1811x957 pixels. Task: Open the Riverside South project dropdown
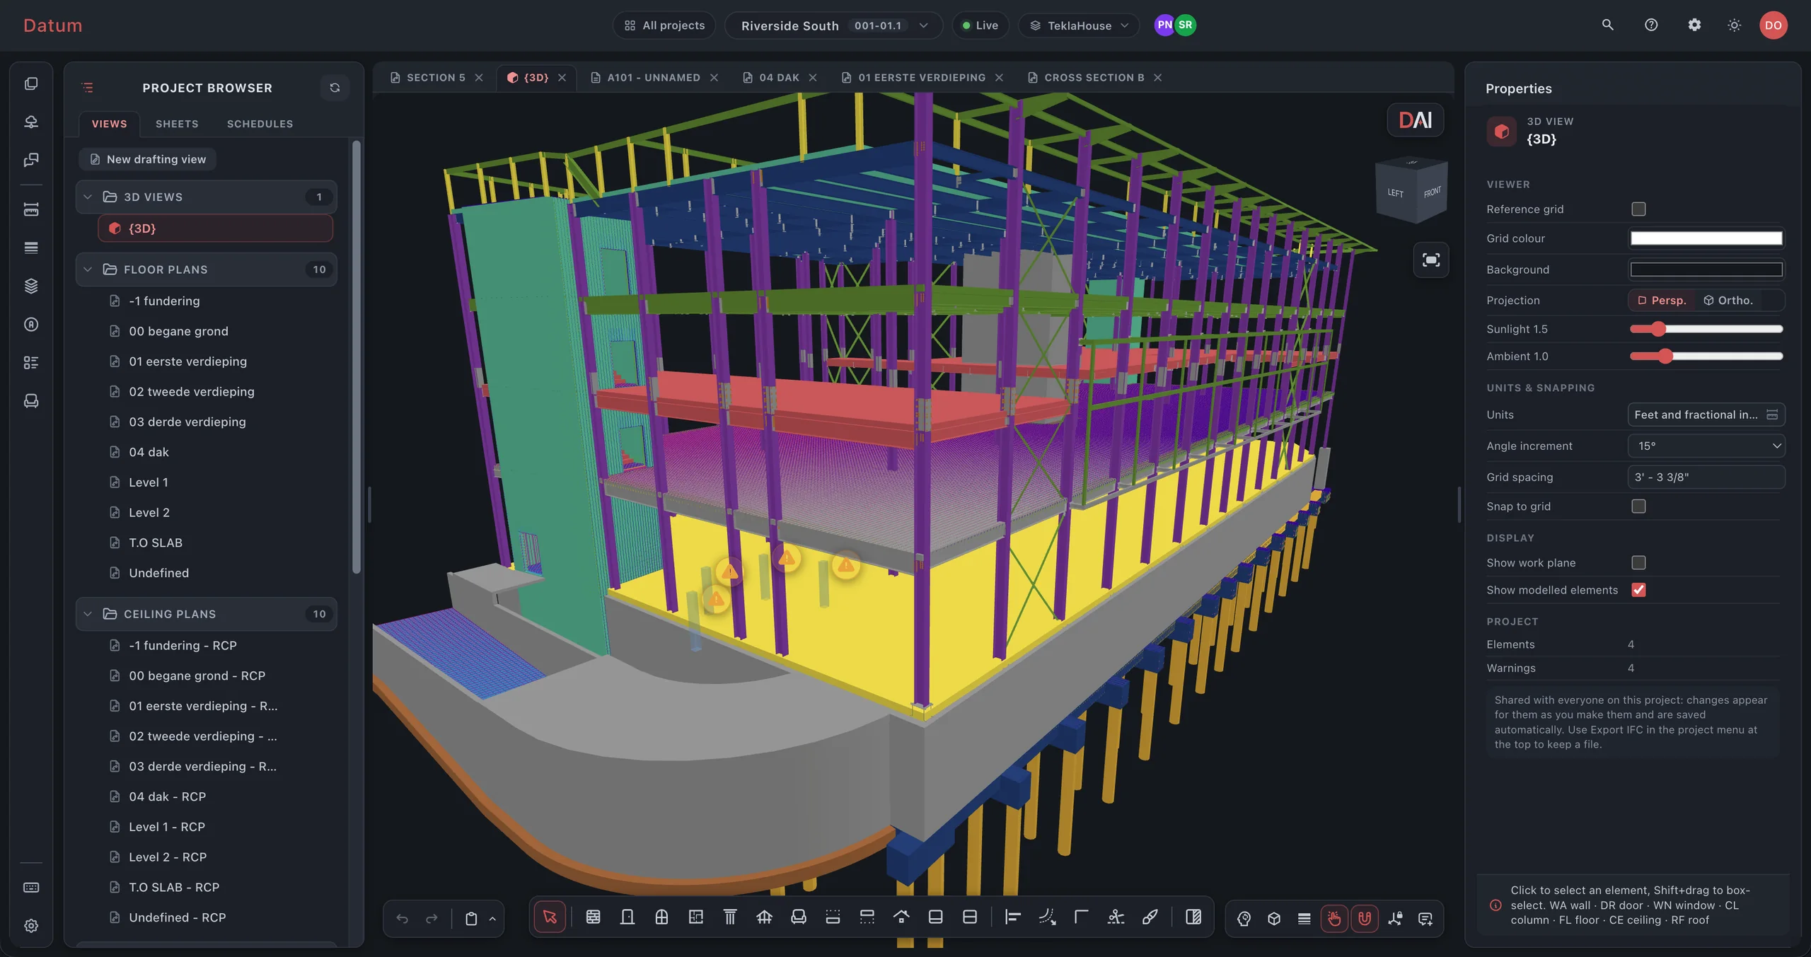[x=833, y=25]
